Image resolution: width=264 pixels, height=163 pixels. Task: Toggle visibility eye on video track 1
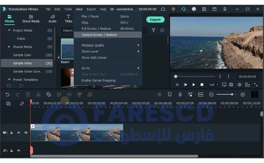(x=26, y=133)
